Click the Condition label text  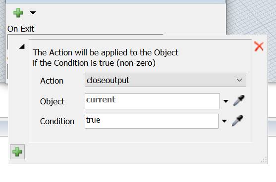pos(57,121)
